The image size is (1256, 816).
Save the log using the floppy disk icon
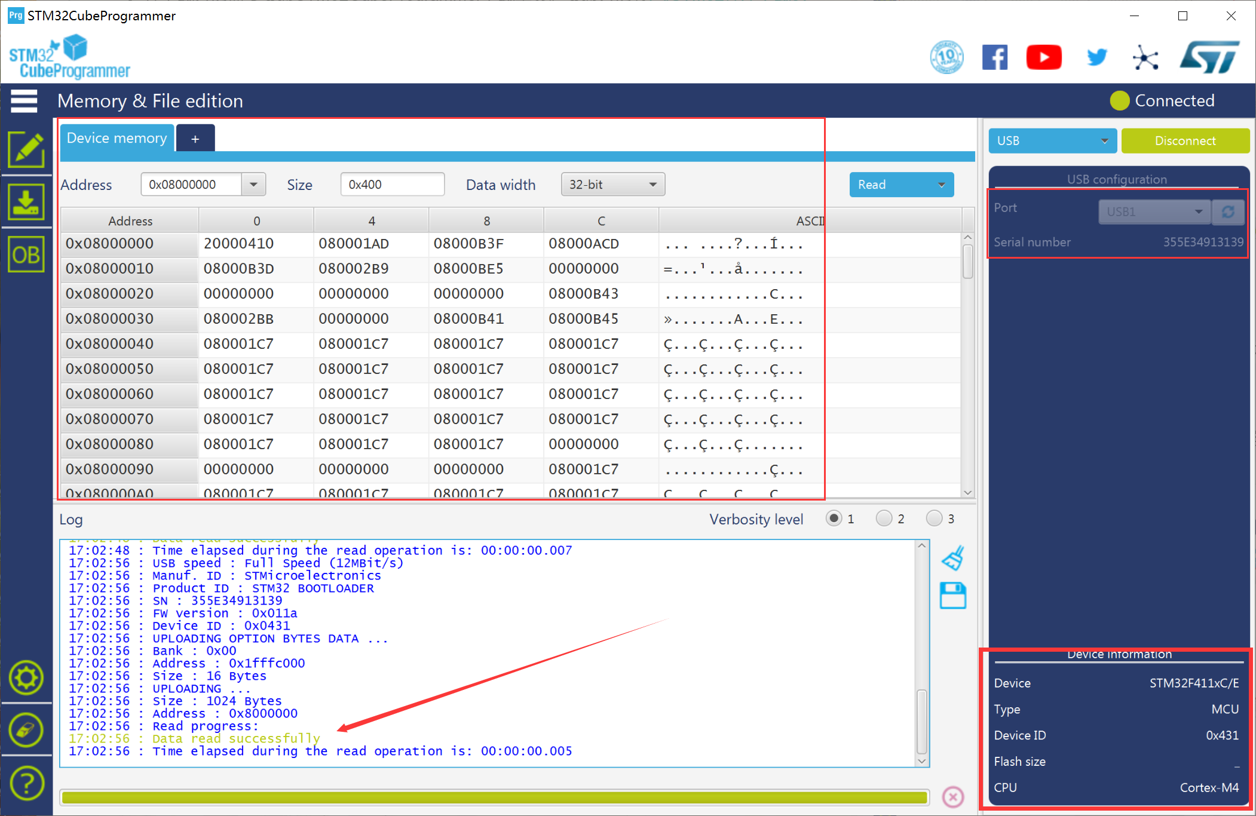952,596
